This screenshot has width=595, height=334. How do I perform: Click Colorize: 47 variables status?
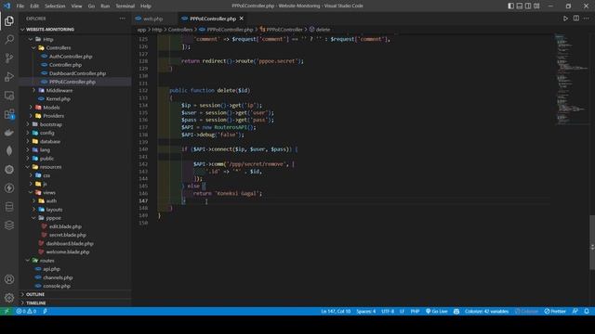click(486, 312)
